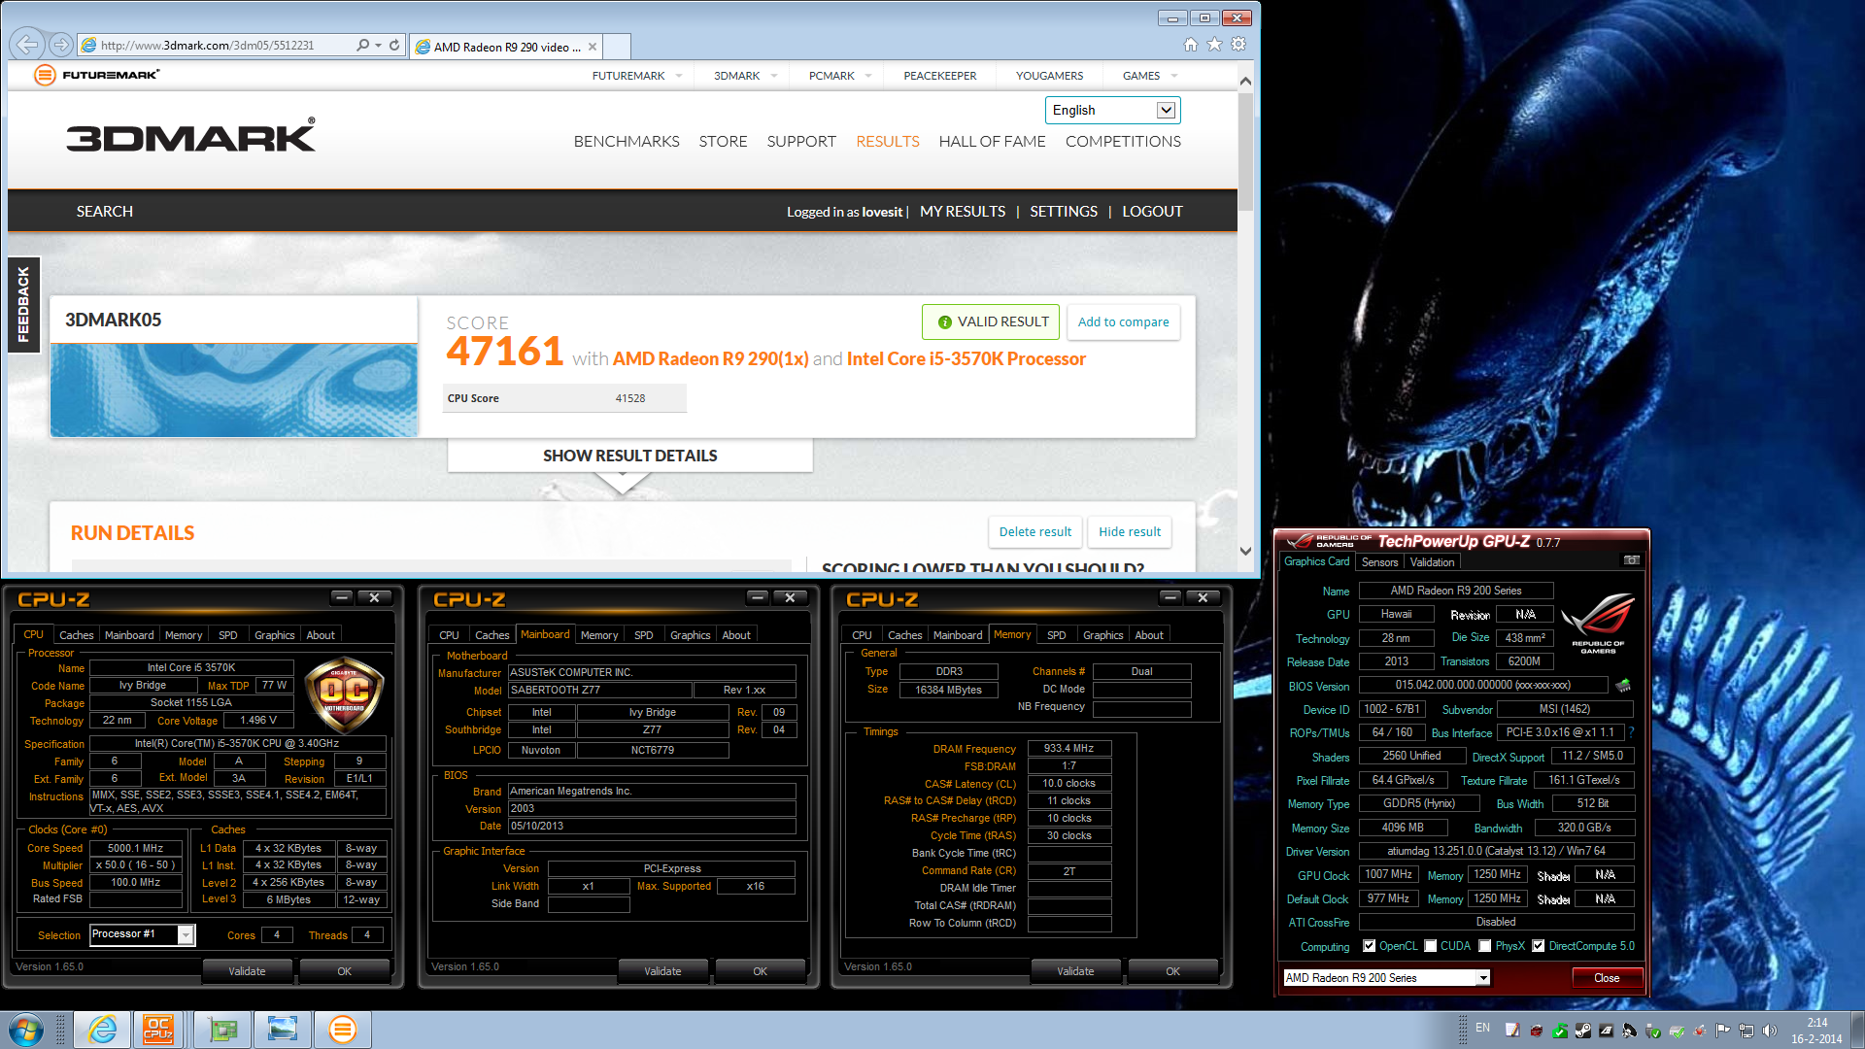Open the FEEDBACK side tab
This screenshot has height=1049, width=1865.
(23, 305)
